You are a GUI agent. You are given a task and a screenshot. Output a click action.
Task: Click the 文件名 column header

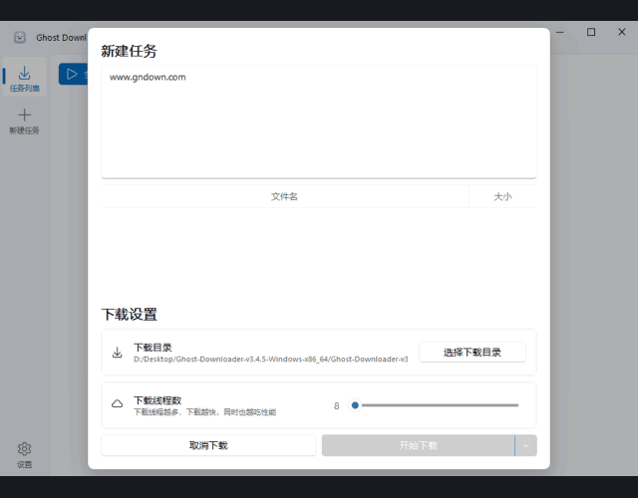tap(284, 197)
